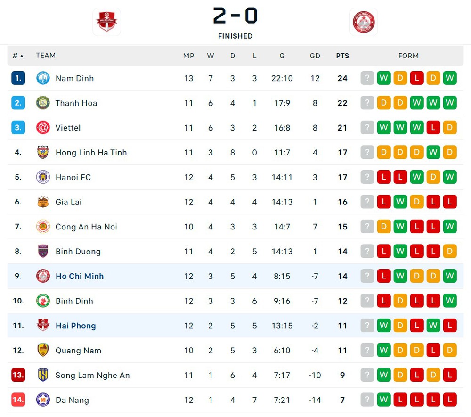Screen dimensions: 471x417
Task: Click the Ho Chi Minh crest in match header
Action: click(x=364, y=22)
